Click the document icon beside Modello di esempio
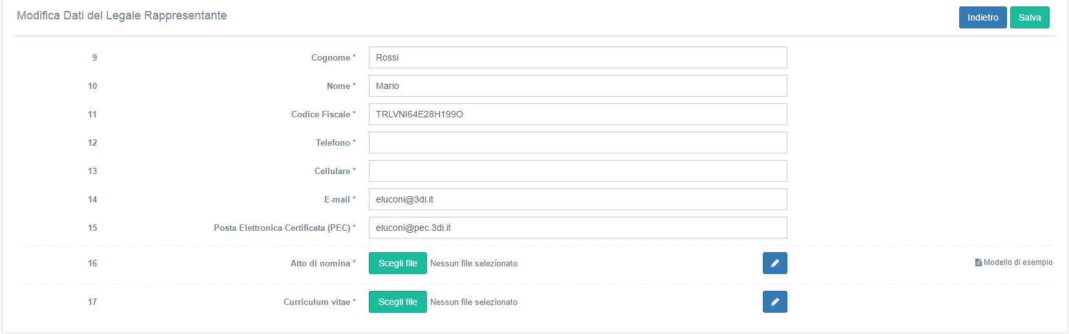The image size is (1069, 334). coord(979,262)
